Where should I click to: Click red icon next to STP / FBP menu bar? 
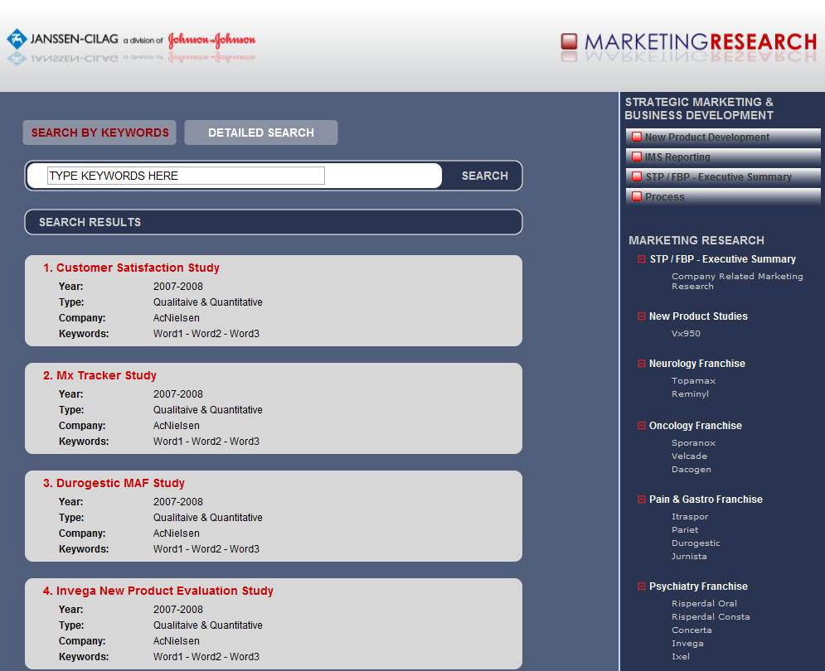click(x=637, y=176)
